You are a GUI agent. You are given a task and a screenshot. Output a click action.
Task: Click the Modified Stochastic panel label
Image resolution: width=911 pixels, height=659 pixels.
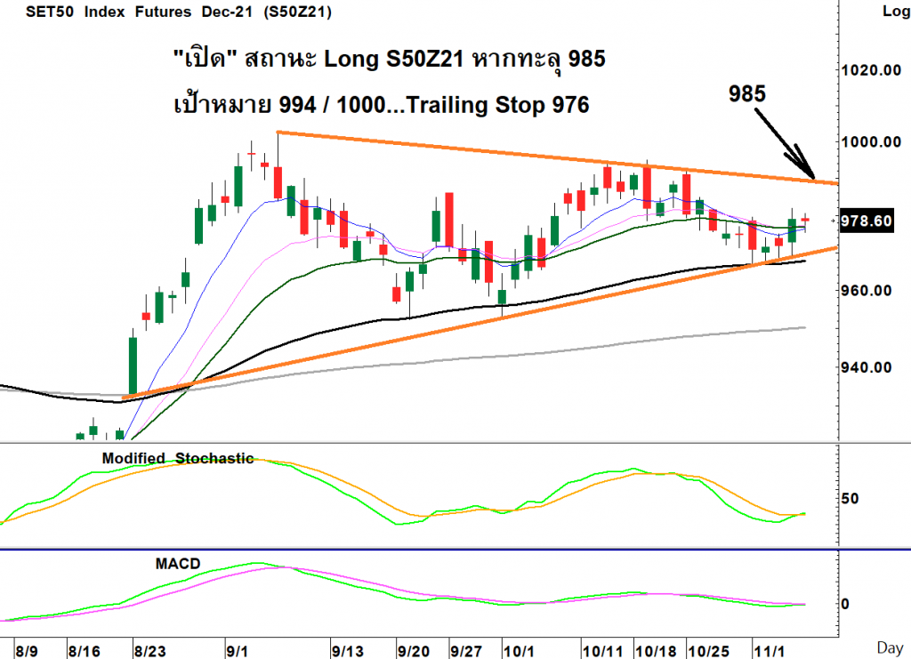click(178, 458)
